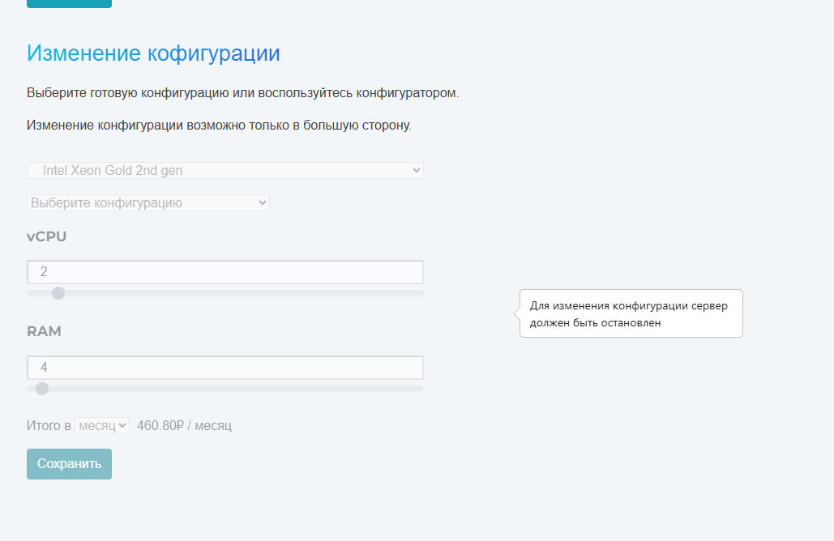This screenshot has width=834, height=541.
Task: Click the 'Изменение кофигурации' heading
Action: click(153, 53)
